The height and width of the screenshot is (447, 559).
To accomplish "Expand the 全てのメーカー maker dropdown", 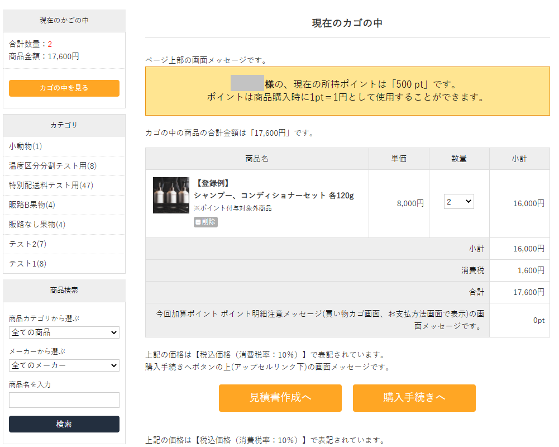I will pyautogui.click(x=64, y=365).
